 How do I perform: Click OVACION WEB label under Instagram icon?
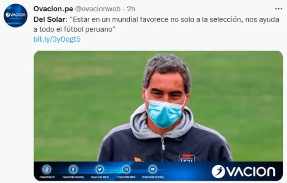[x=126, y=177]
